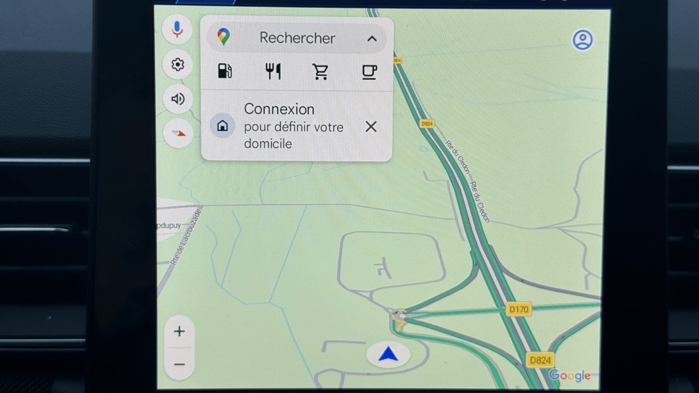This screenshot has height=393, width=699.
Task: Zoom out with the minus button
Action: (x=179, y=364)
